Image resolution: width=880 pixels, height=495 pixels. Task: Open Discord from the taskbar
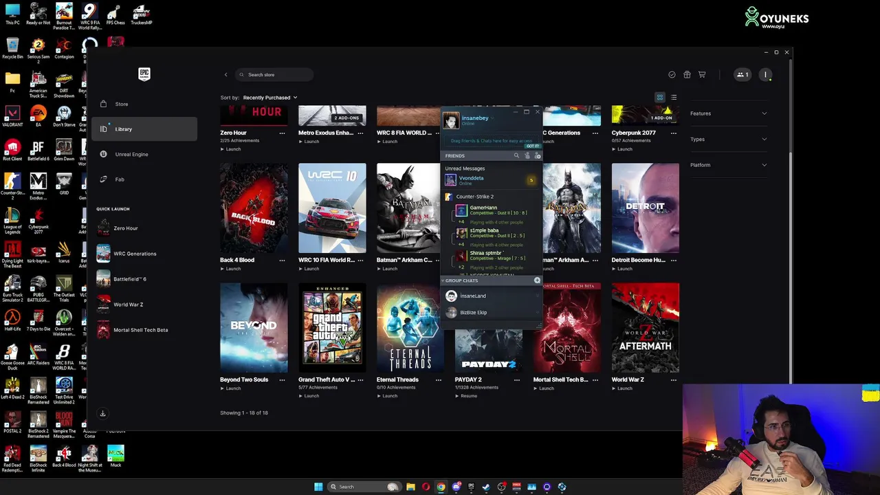456,487
